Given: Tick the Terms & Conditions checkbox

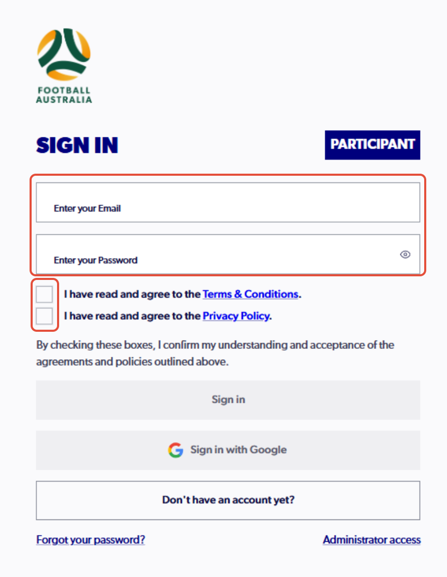Looking at the screenshot, I should (x=44, y=294).
